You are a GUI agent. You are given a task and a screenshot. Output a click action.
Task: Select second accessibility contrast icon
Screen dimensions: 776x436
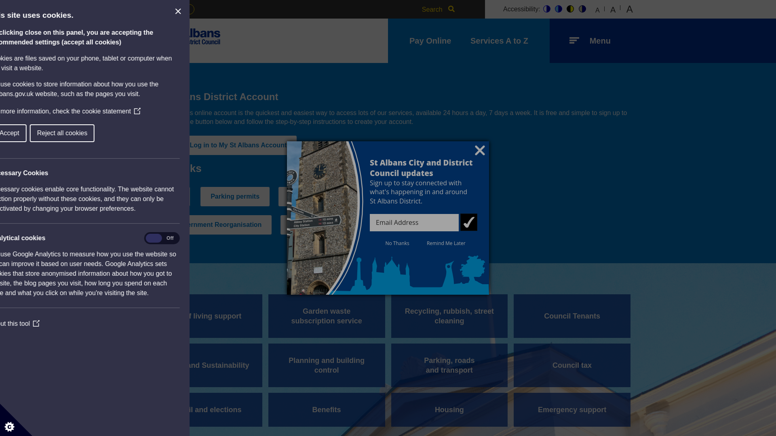[x=559, y=9]
